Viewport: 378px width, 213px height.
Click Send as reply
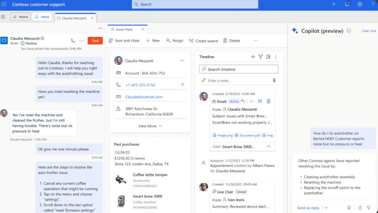coord(308,208)
